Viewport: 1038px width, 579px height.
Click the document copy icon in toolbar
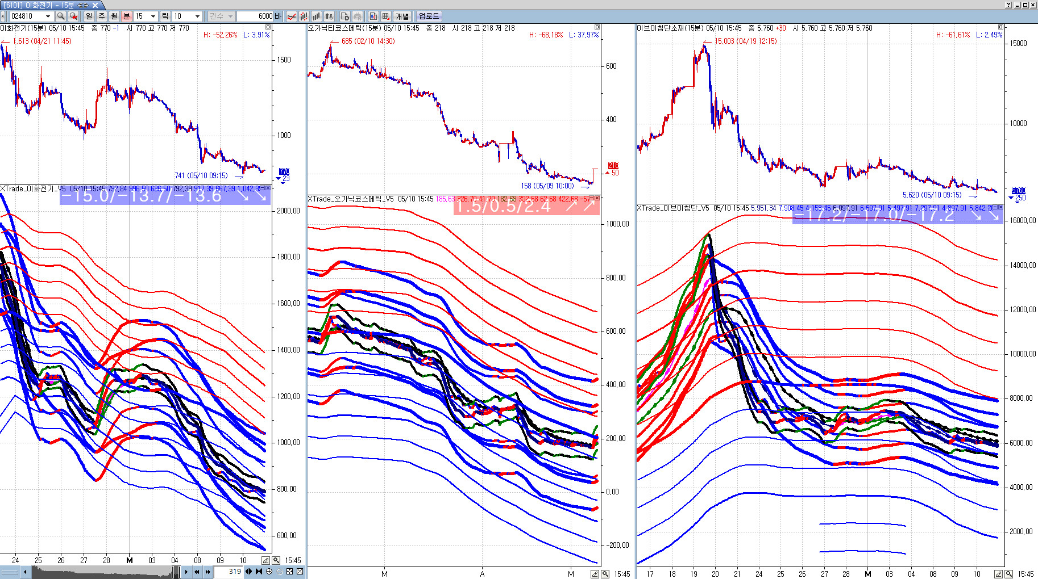coord(345,16)
